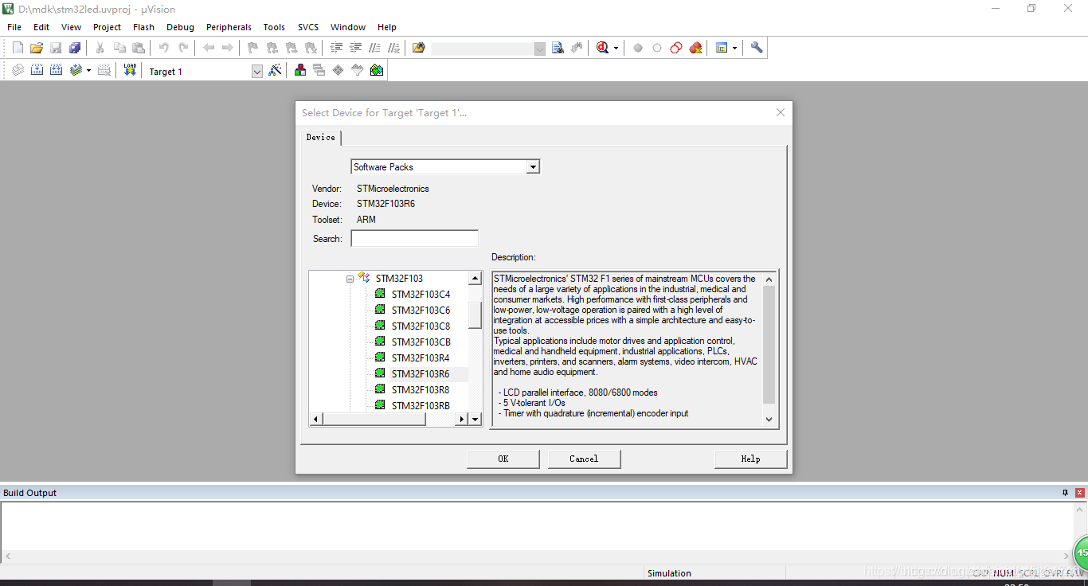Start or stop the debug session
Image resolution: width=1088 pixels, height=586 pixels.
tap(603, 48)
